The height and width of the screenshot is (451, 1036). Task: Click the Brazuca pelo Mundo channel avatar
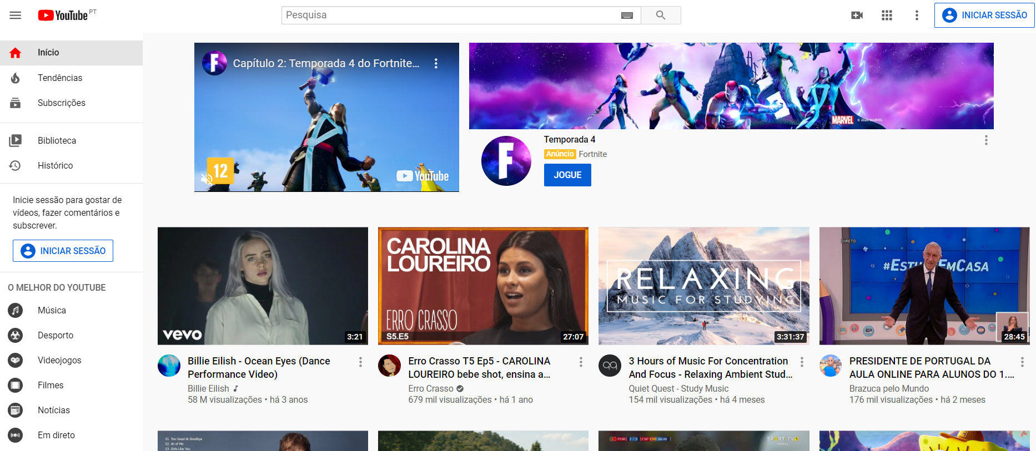(831, 366)
